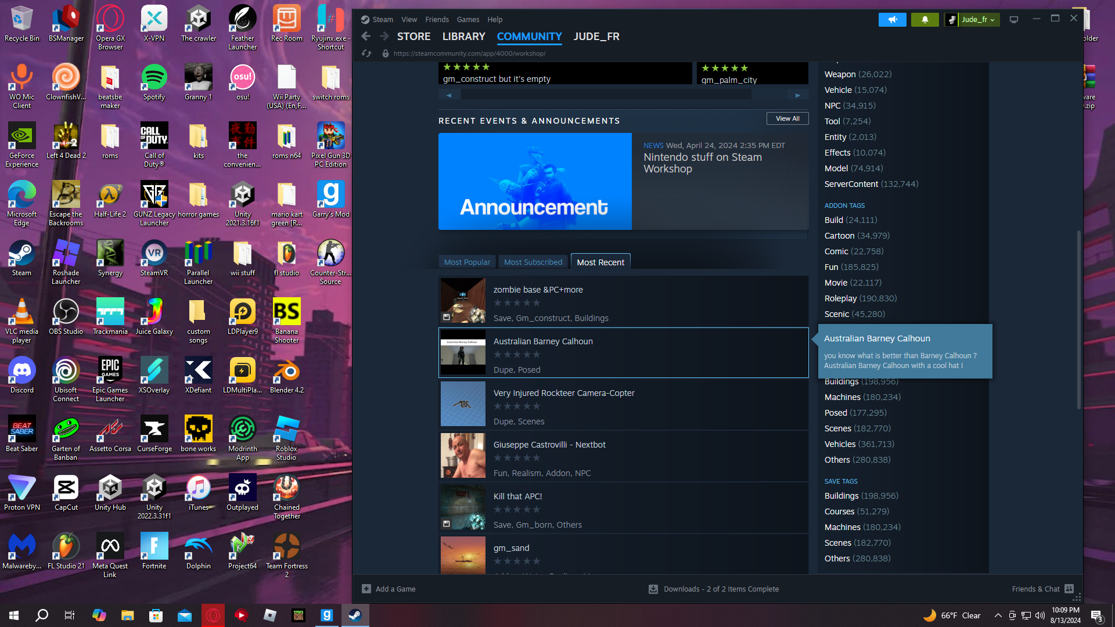Screen dimensions: 1115x627
Task: Switch to Most Popular tab
Action: tap(467, 262)
